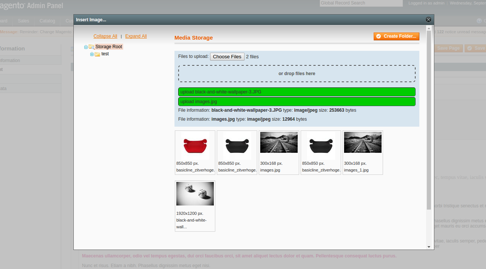Viewport: 486px width, 269px height.
Task: Click the test folder icon
Action: [x=97, y=54]
